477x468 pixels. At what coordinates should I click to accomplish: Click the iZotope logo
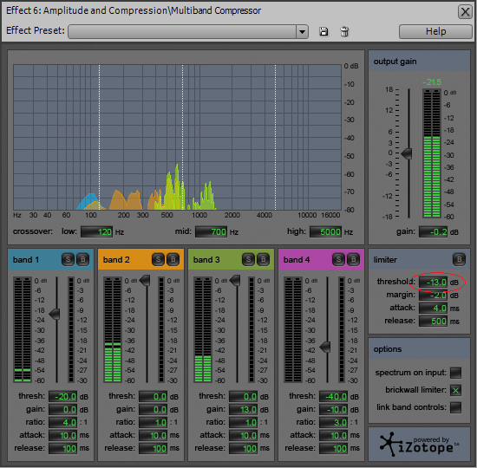[419, 445]
